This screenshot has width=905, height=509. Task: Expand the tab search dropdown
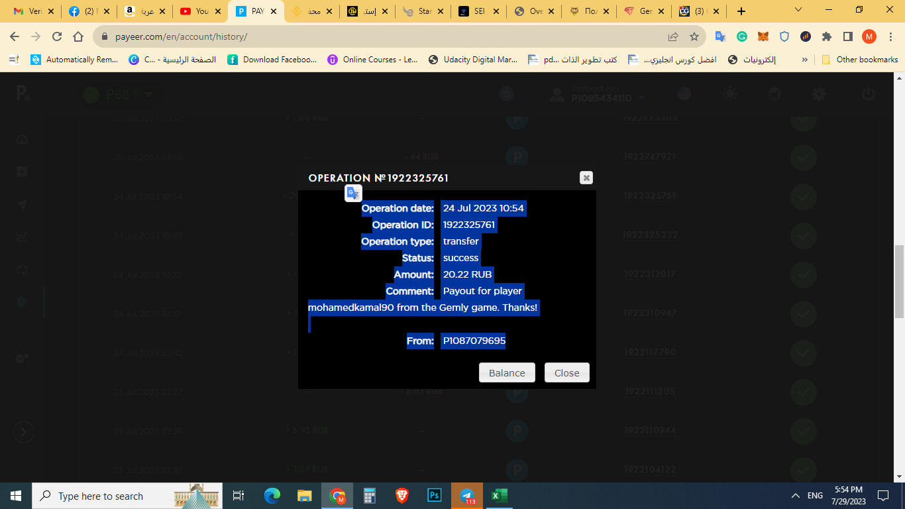point(798,10)
